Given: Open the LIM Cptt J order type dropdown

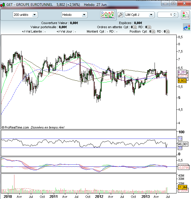Looking at the screenshot, I should pyautogui.click(x=140, y=15).
